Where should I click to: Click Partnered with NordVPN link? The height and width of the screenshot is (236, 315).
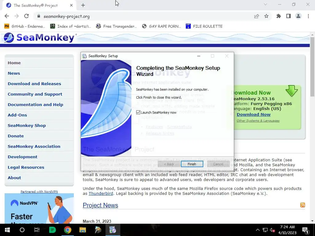tap(39, 192)
